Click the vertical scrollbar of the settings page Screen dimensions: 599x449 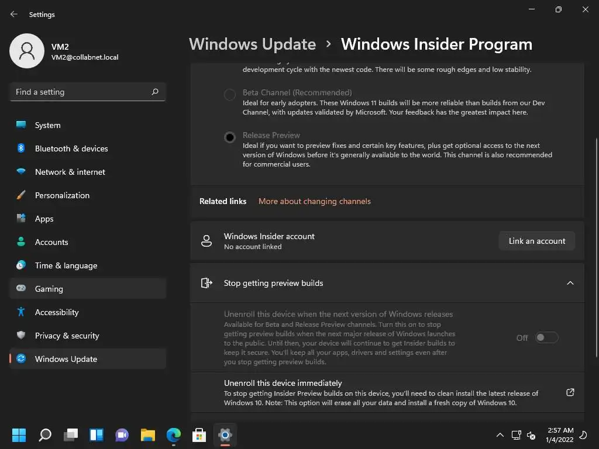tap(596, 247)
